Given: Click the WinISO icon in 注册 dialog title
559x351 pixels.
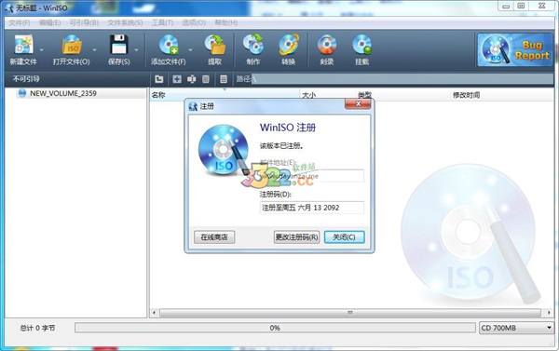Looking at the screenshot, I should tap(193, 106).
